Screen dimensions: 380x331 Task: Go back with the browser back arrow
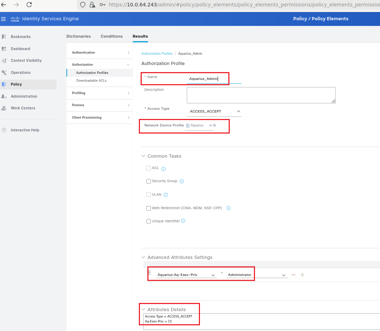(x=4, y=5)
